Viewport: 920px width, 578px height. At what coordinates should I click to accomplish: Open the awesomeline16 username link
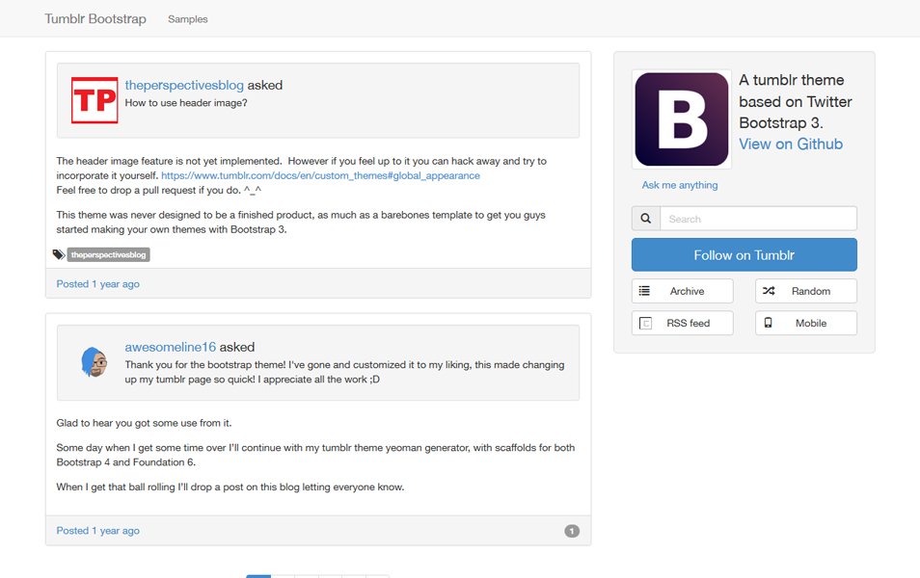[x=170, y=347]
